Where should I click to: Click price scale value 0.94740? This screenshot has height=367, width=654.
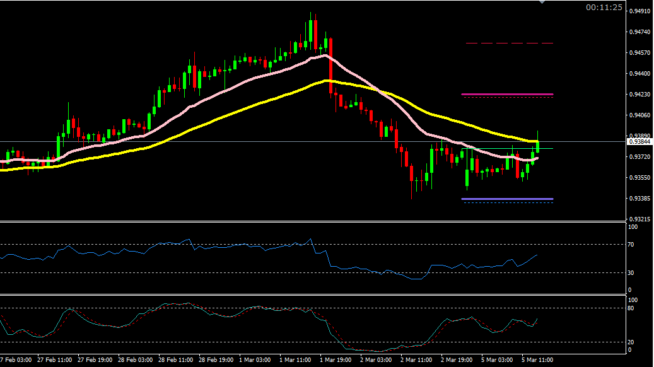640,32
